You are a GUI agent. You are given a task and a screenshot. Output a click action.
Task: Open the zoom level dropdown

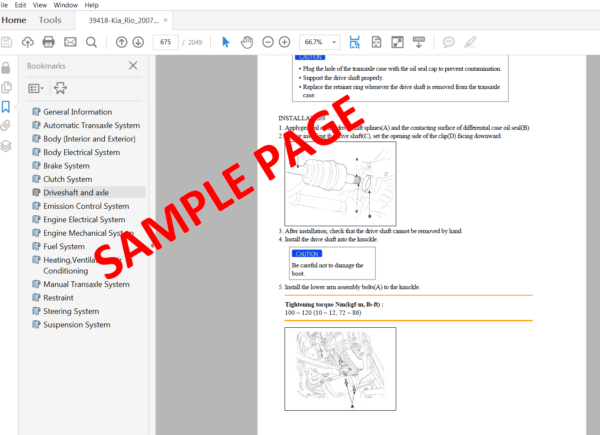pos(334,42)
